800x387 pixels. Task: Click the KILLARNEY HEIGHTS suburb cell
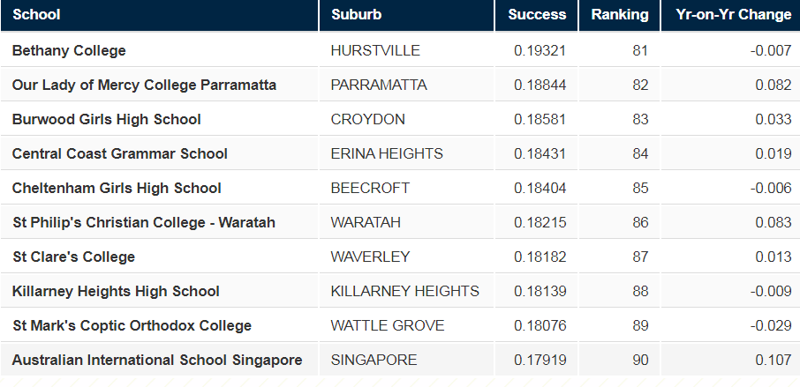tap(405, 291)
